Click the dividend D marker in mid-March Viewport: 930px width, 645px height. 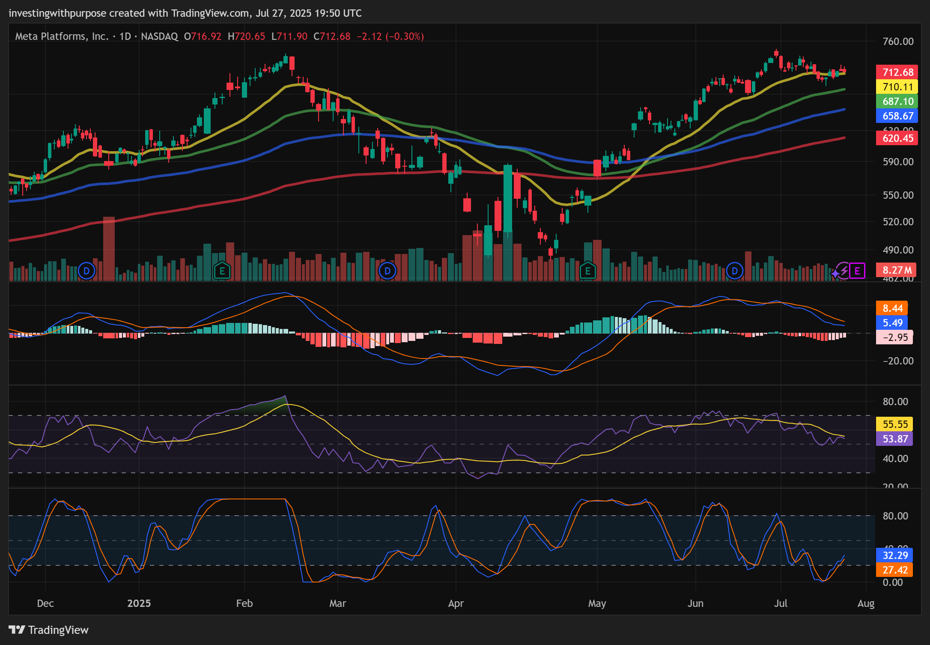pos(387,271)
